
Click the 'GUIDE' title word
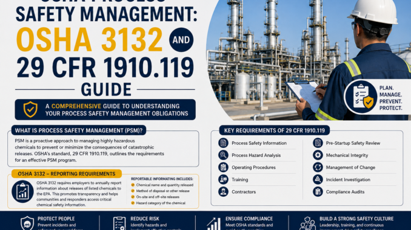[x=106, y=89]
